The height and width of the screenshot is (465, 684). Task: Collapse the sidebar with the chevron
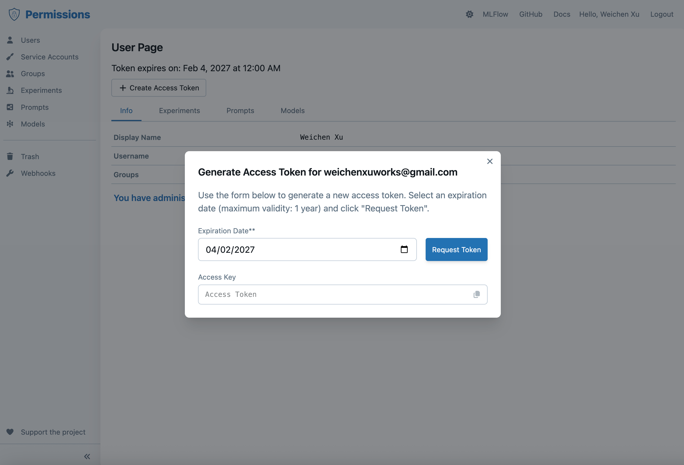(x=87, y=456)
